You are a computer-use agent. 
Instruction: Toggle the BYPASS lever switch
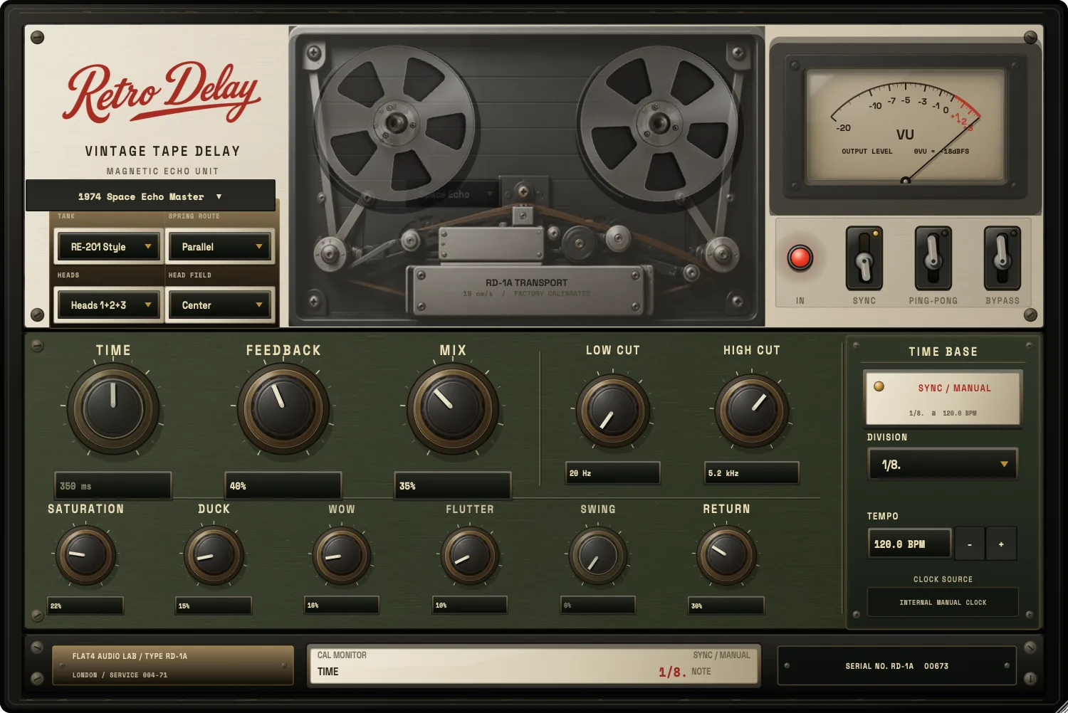[x=1002, y=258]
